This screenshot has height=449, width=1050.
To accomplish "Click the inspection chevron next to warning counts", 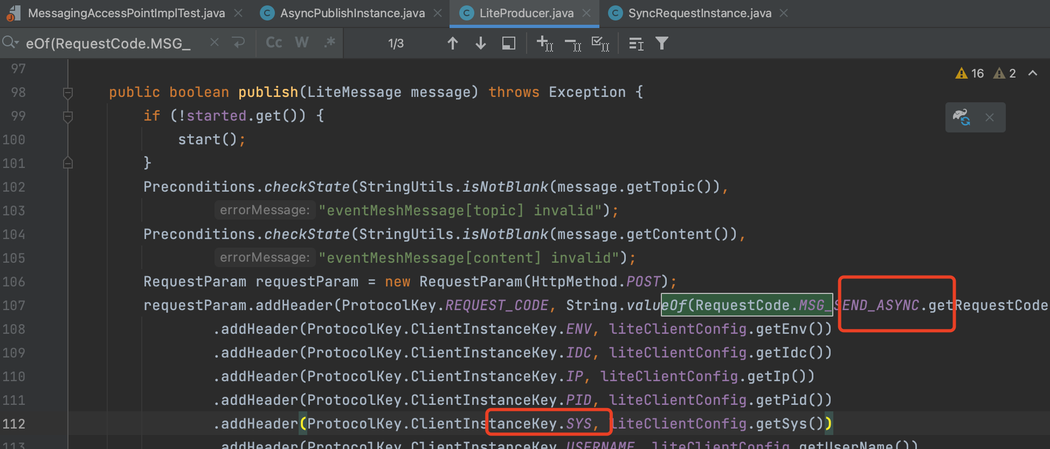I will coord(1033,73).
